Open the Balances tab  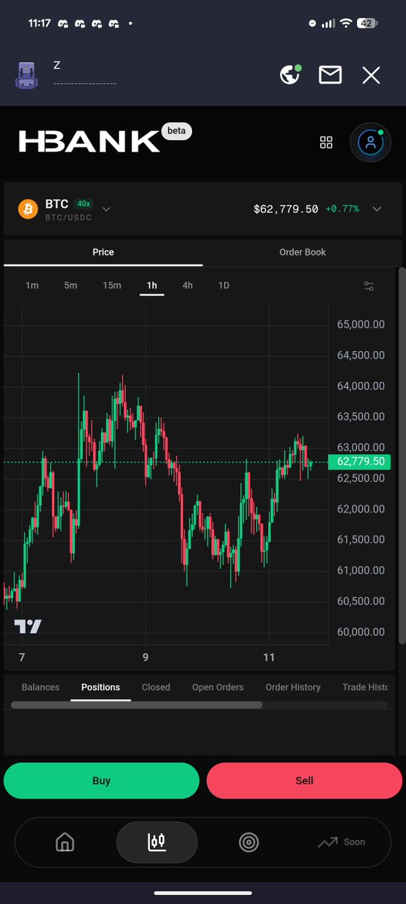(x=41, y=687)
